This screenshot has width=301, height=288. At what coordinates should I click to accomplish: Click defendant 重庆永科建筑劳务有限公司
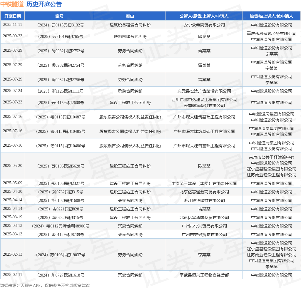[x=271, y=34]
